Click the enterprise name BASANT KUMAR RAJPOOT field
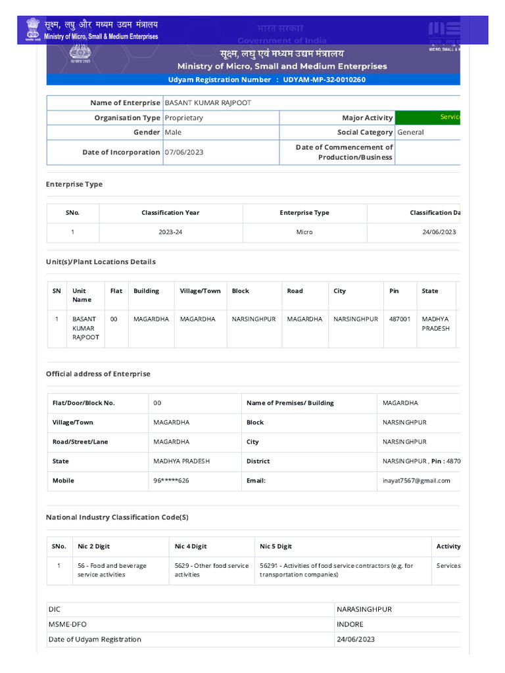505x673 pixels. (x=208, y=103)
